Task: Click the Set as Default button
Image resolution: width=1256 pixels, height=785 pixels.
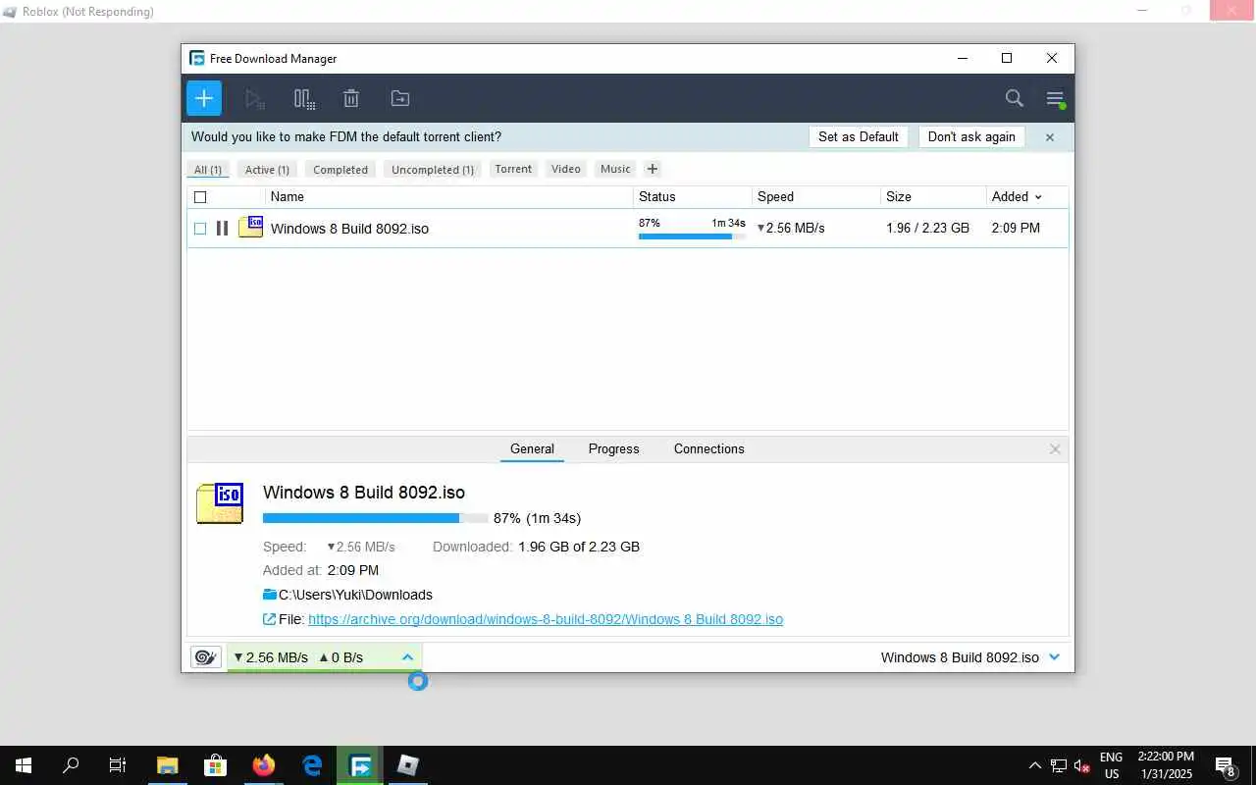Action: 859,137
